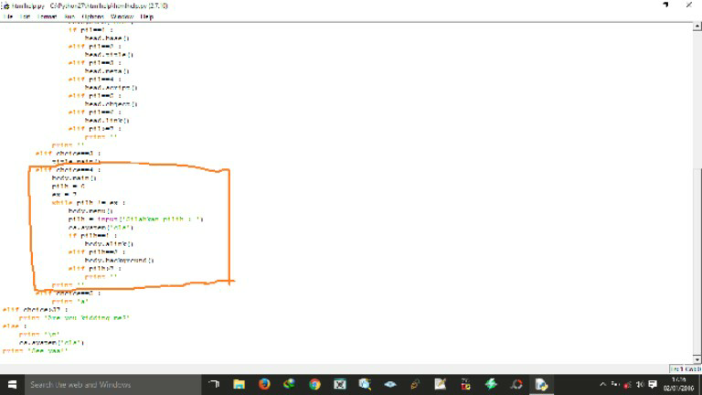Click the vertical scrollbar thumb
The width and height of the screenshot is (702, 395).
click(697, 262)
